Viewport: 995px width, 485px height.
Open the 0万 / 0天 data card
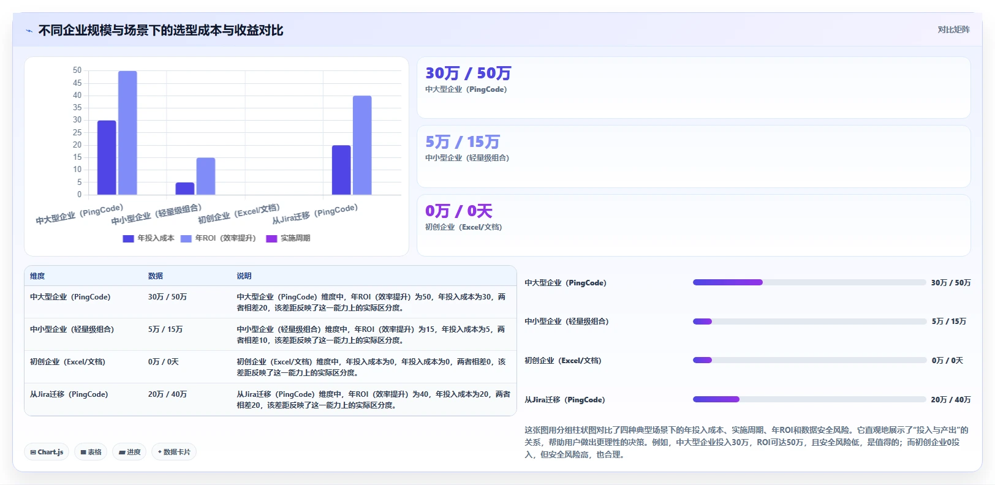point(694,225)
